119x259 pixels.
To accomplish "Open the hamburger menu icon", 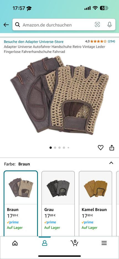I will [104, 243].
